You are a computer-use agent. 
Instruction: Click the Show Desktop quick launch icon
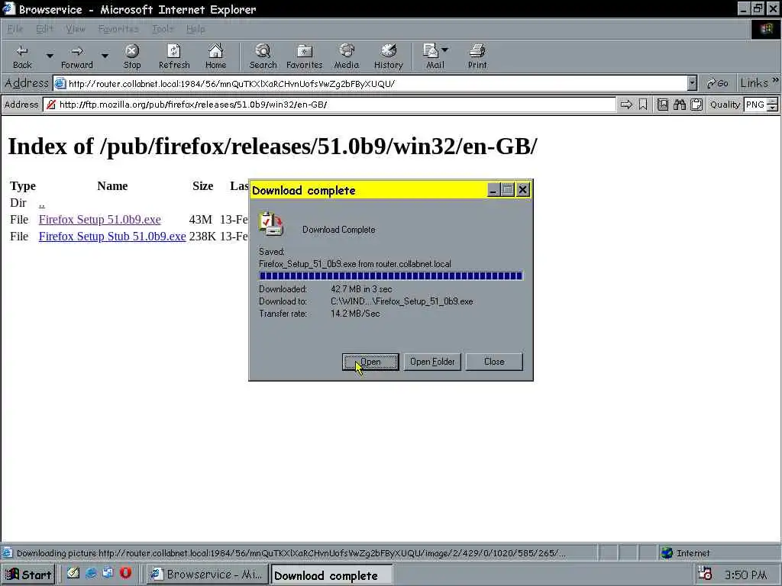[x=73, y=574]
